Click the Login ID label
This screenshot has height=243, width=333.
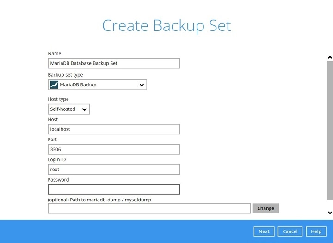(57, 159)
